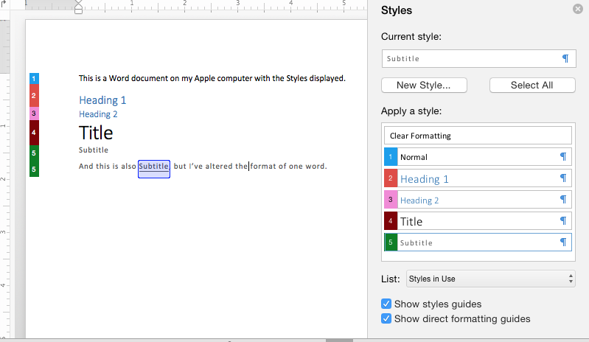
Task: Click blue number 1 swatch in Normal row
Action: [x=391, y=157]
